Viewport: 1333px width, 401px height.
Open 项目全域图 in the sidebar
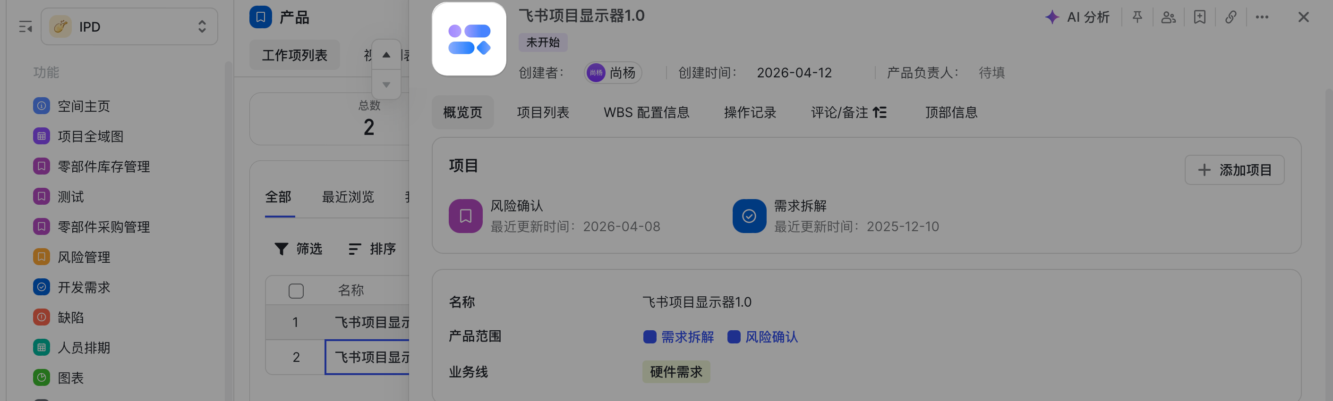[x=91, y=136]
